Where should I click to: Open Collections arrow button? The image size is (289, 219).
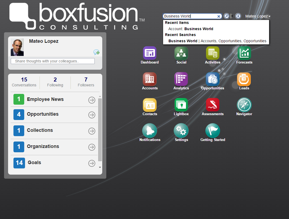pos(92,131)
